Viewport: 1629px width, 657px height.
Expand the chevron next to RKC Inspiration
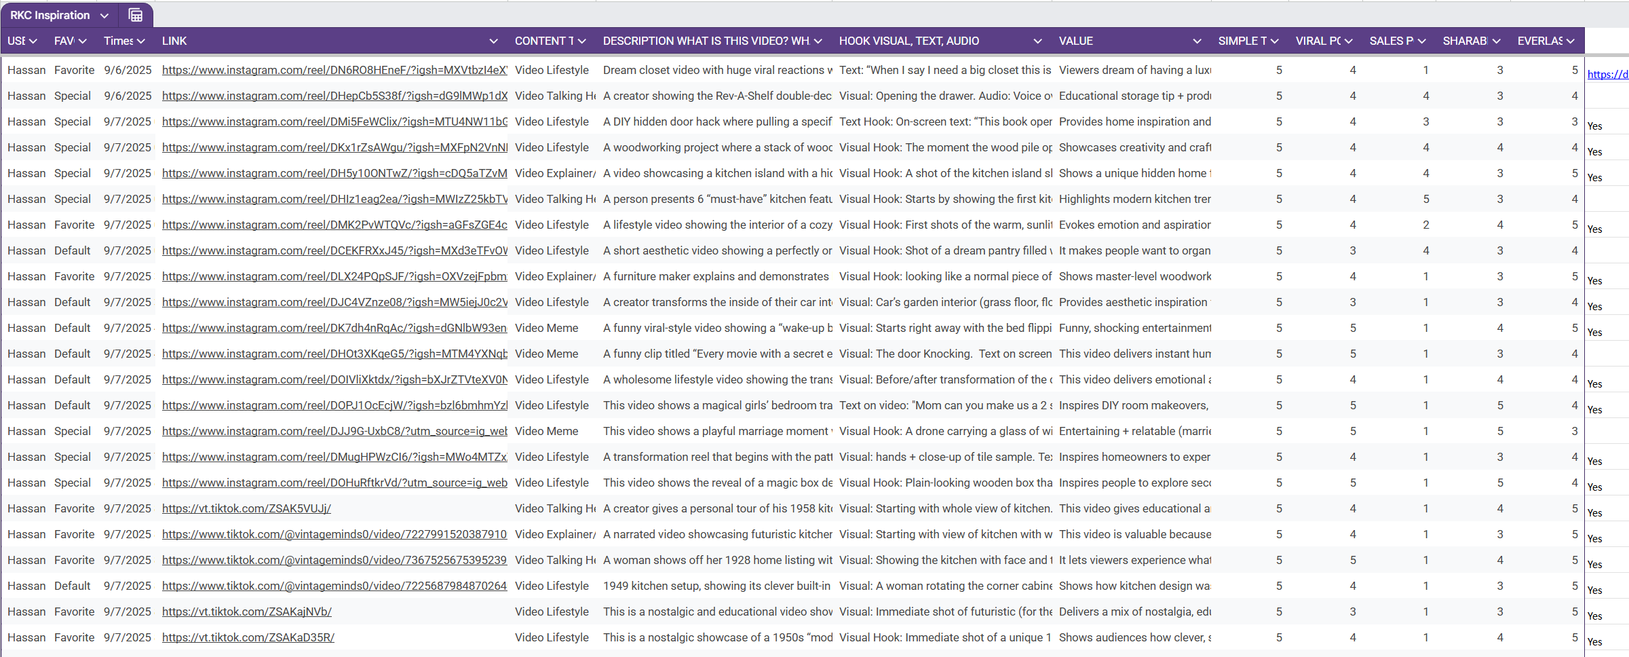tap(104, 16)
